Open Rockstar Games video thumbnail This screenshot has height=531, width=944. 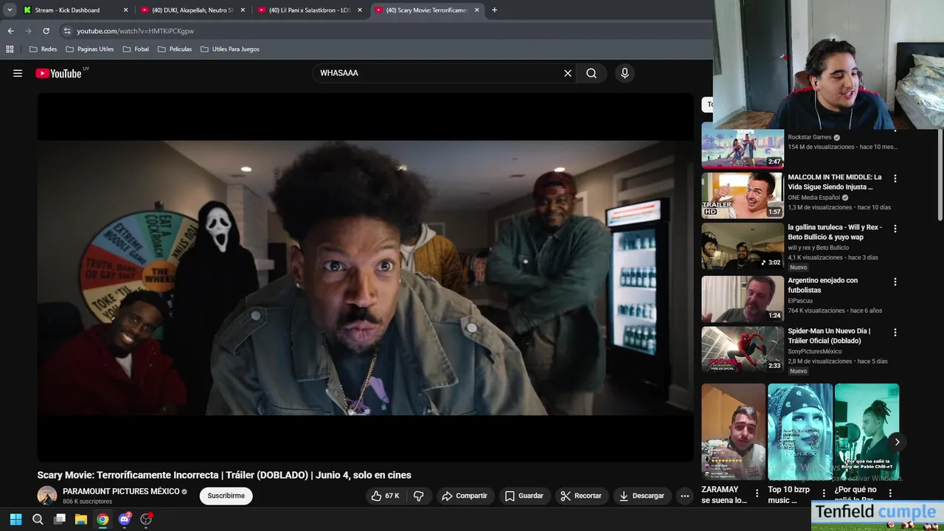click(x=743, y=145)
